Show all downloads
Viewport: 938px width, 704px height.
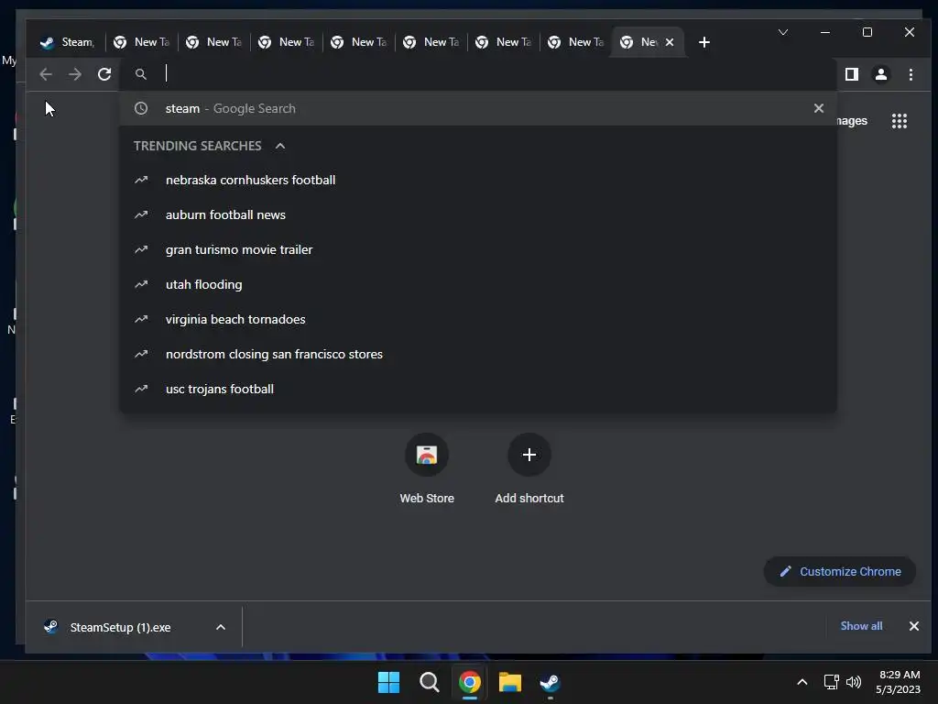tap(861, 626)
